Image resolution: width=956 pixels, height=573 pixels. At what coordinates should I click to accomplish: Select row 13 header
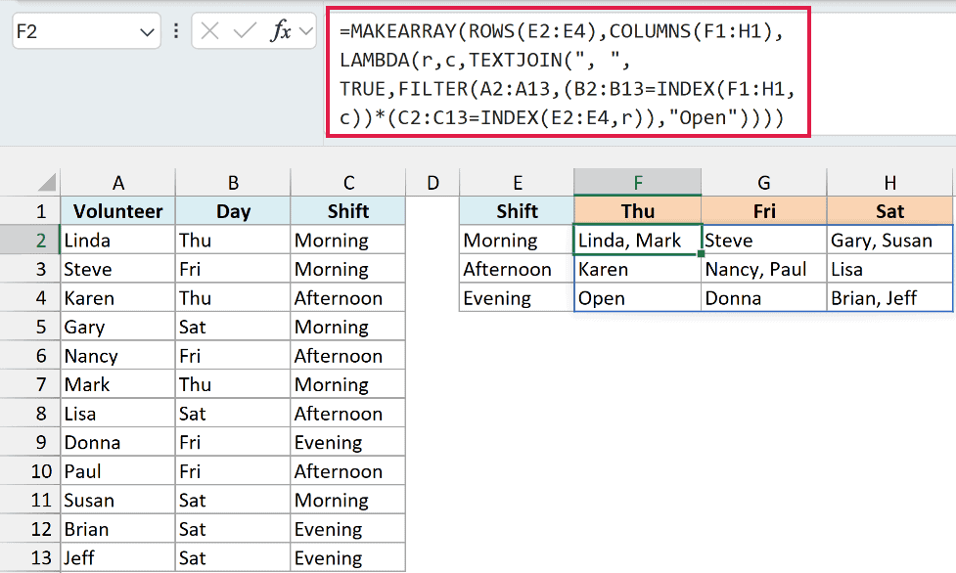[30, 557]
